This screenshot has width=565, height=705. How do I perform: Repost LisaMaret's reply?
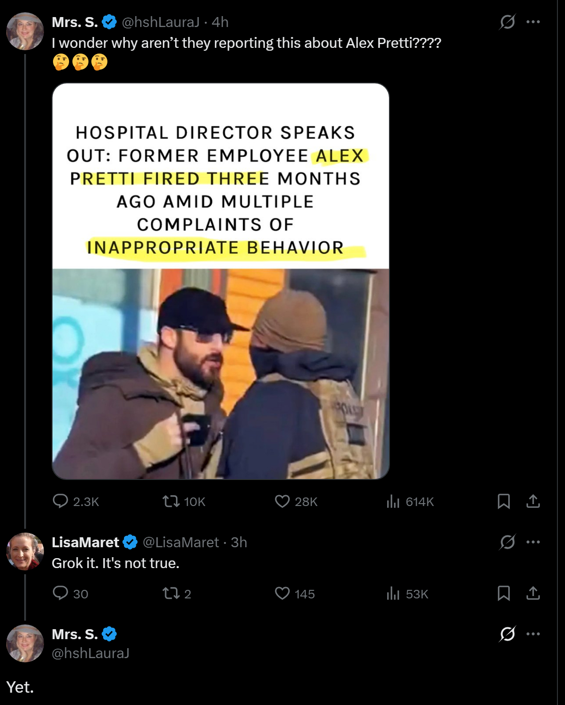click(171, 593)
